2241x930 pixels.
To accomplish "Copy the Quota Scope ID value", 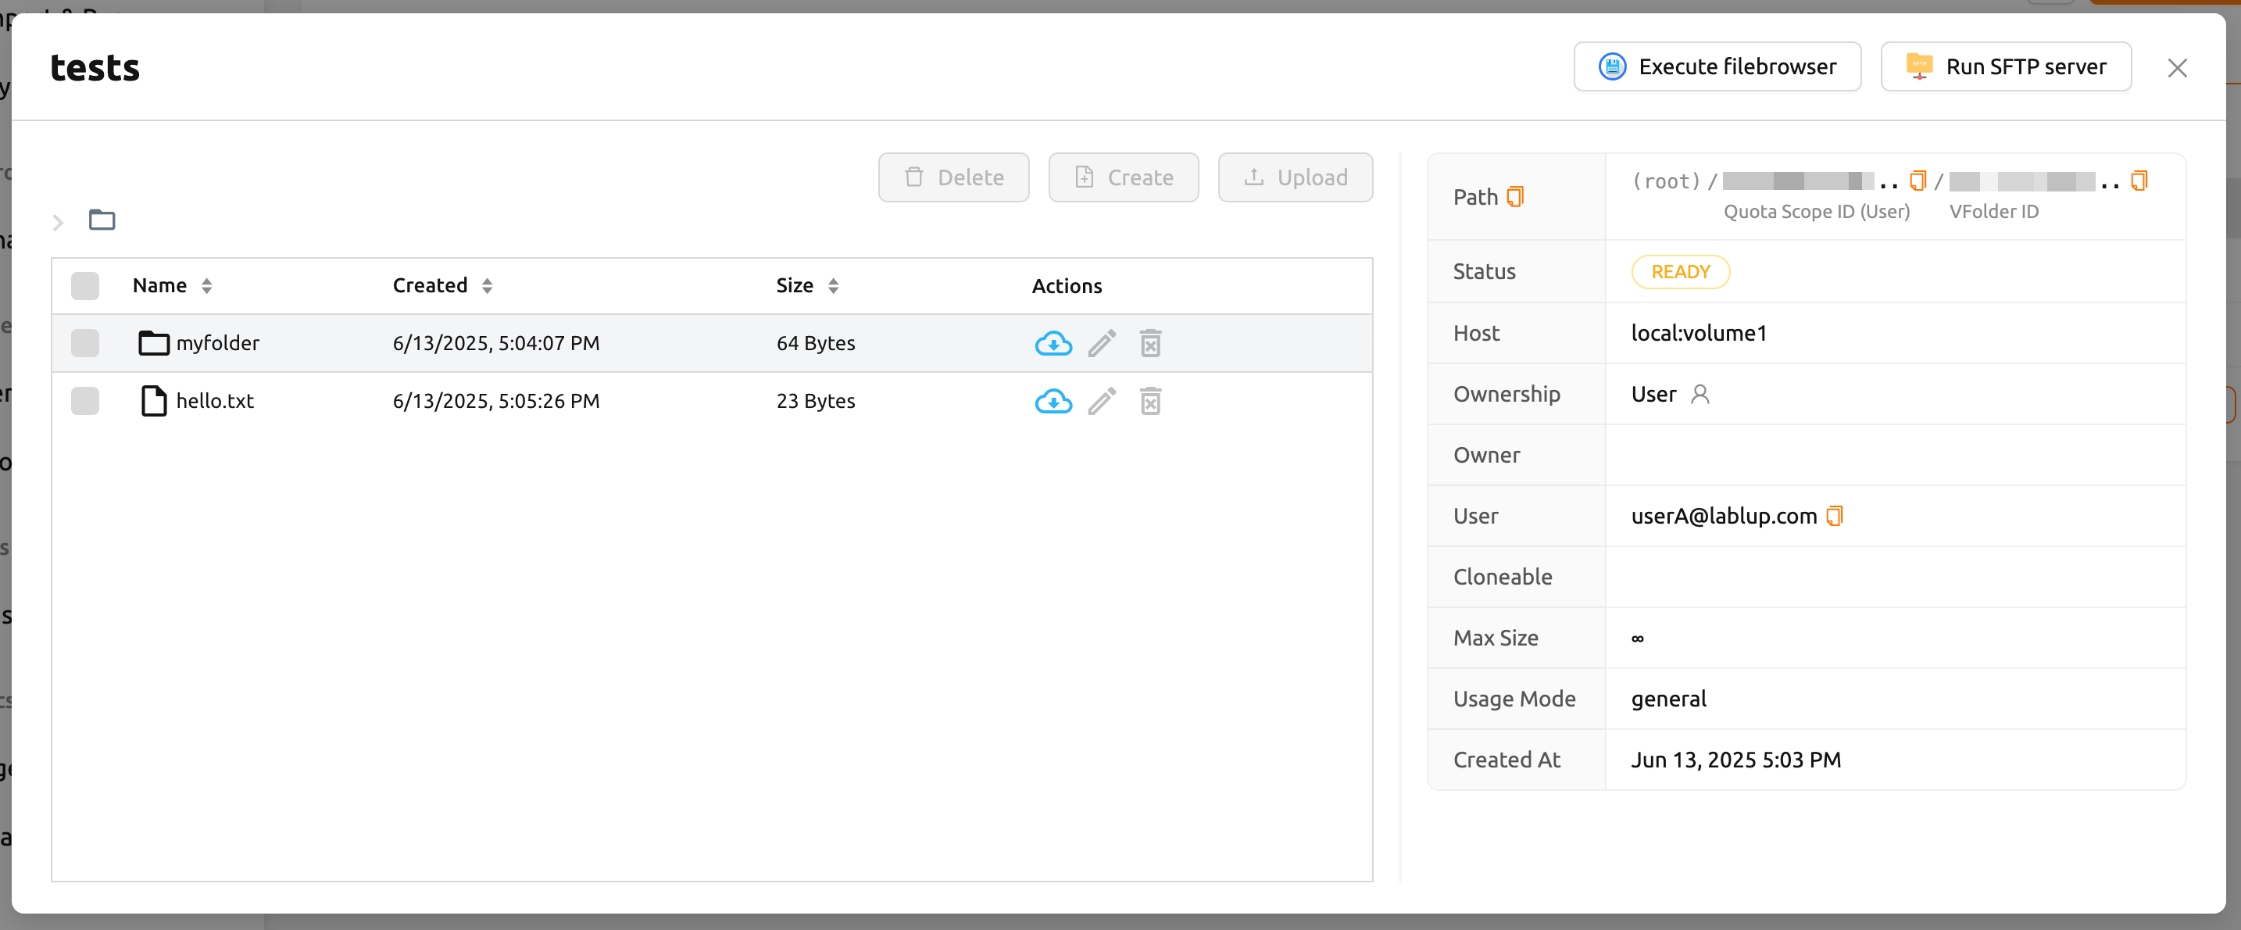I will (1917, 181).
